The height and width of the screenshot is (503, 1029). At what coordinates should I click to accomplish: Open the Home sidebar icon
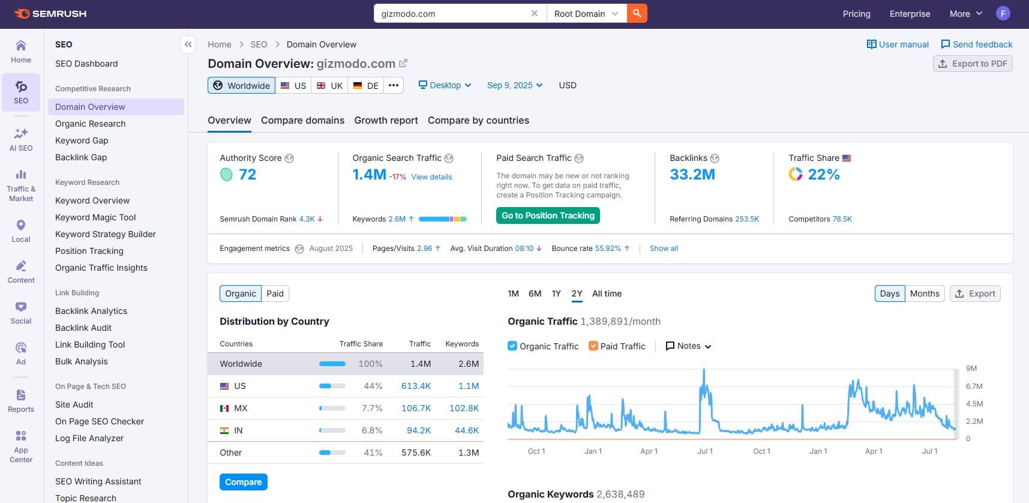coord(21,52)
